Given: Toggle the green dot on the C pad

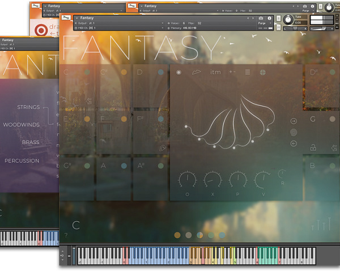Looking at the screenshot, I should [87, 72].
